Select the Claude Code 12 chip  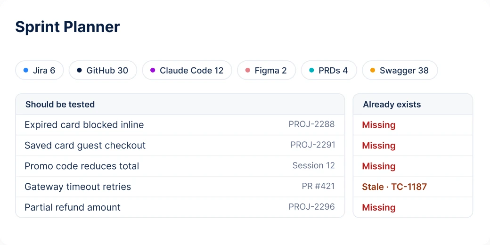pos(187,70)
